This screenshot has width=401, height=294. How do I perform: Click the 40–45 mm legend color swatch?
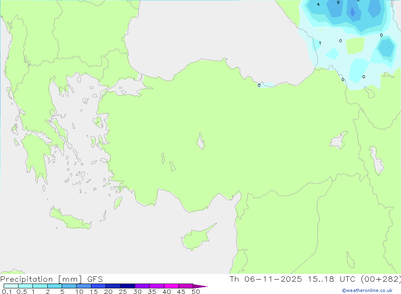point(171,286)
